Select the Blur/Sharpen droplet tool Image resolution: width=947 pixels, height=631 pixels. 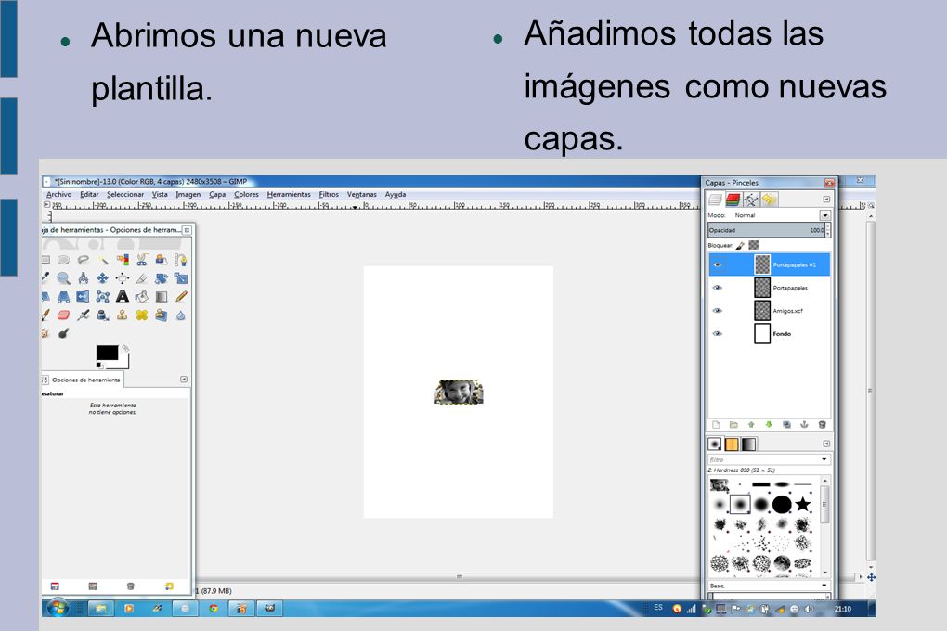181,315
